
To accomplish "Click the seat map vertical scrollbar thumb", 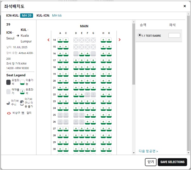I will click(x=134, y=54).
